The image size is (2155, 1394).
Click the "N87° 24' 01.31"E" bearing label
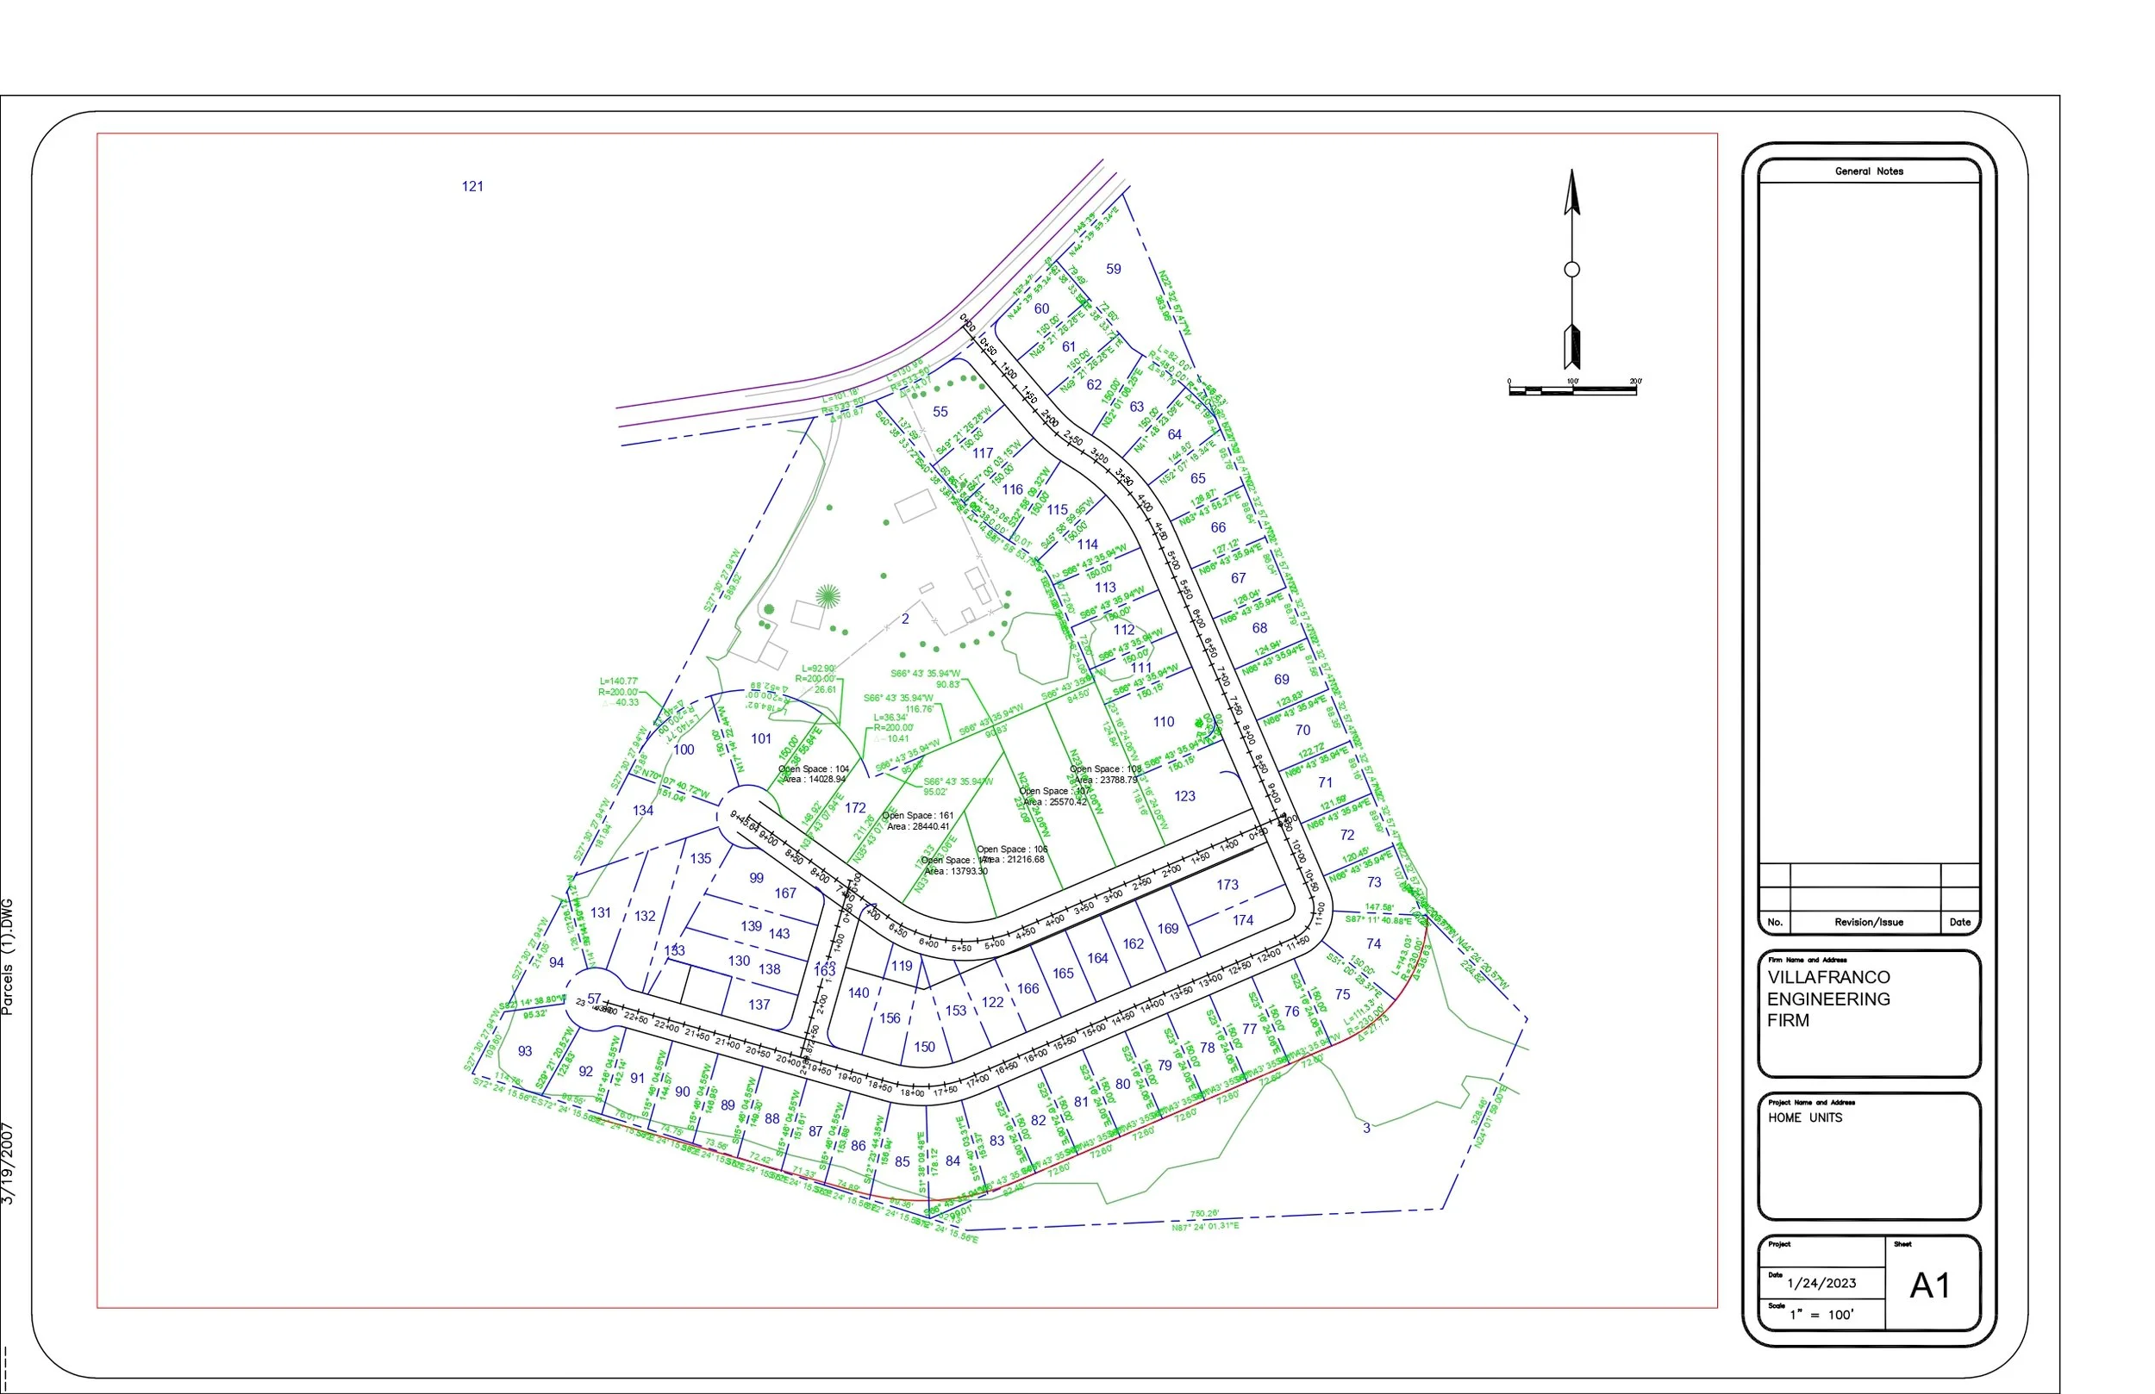click(x=1205, y=1227)
